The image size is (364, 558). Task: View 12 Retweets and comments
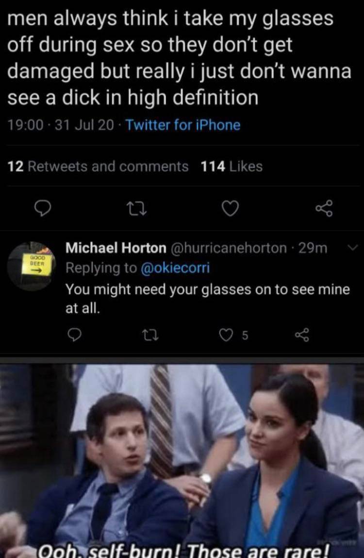coord(98,167)
